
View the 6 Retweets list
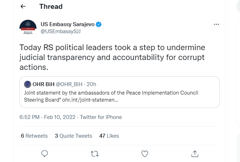tap(34, 136)
